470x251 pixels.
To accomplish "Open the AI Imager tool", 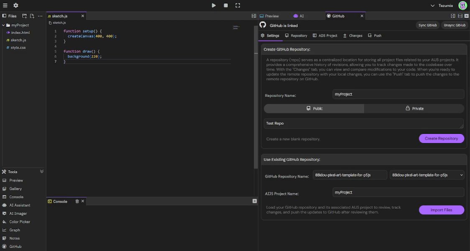I will pos(18,213).
